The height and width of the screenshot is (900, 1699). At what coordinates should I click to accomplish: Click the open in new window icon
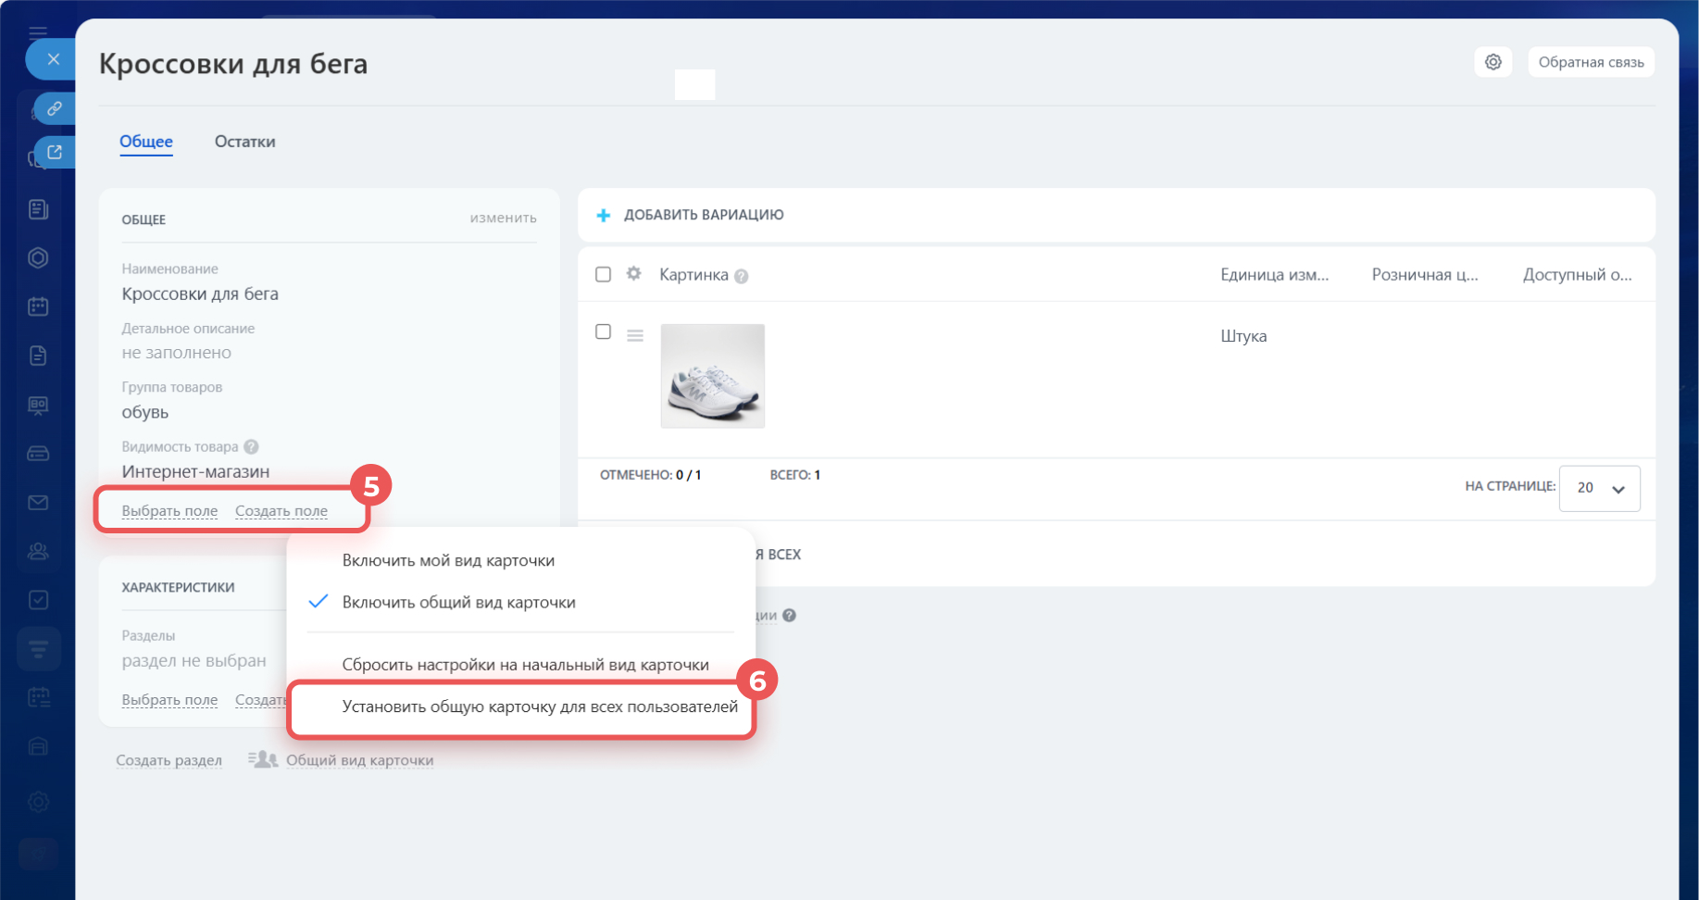click(x=55, y=152)
